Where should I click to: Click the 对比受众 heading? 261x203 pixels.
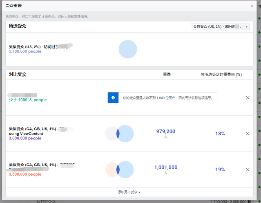tap(18, 75)
